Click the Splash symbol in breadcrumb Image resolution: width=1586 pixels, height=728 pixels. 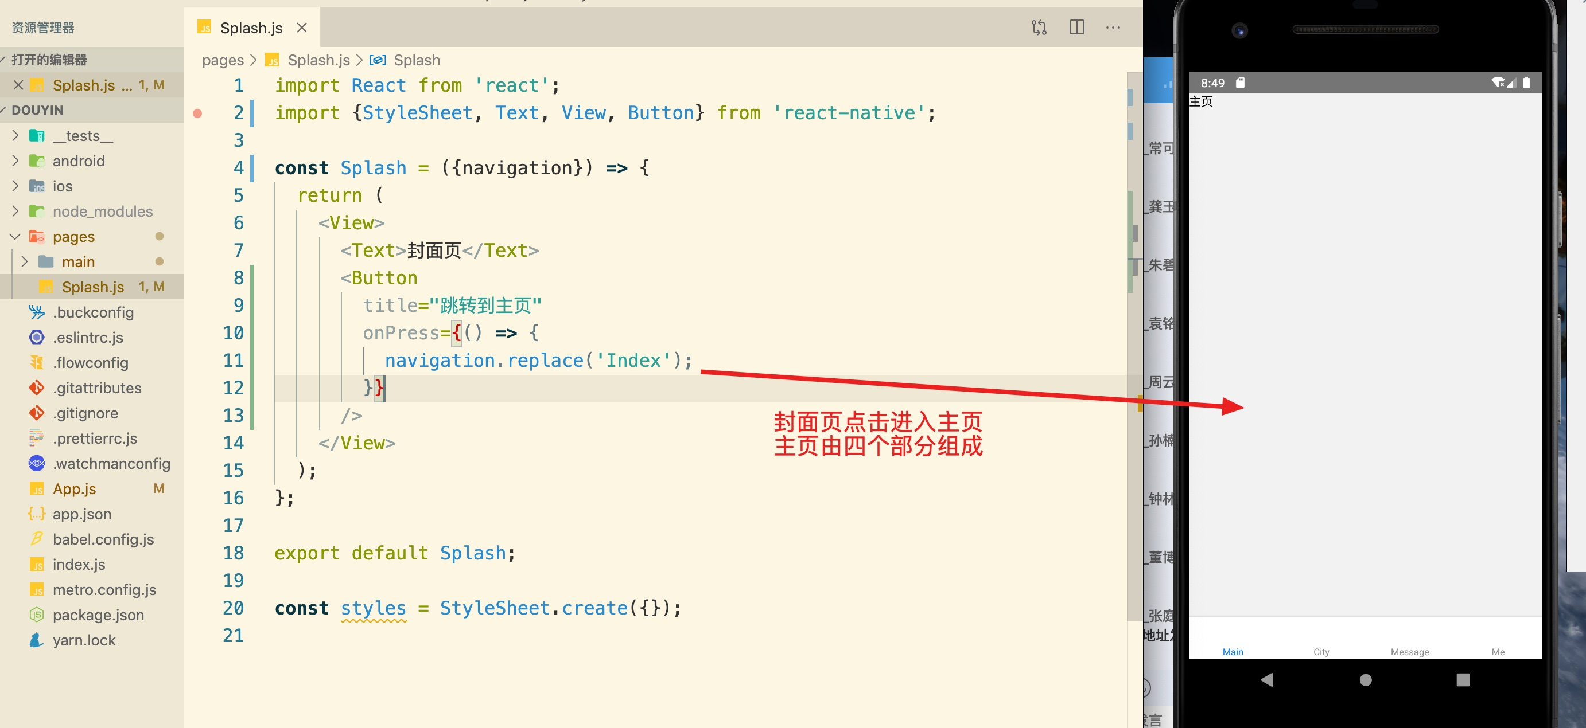(x=417, y=60)
